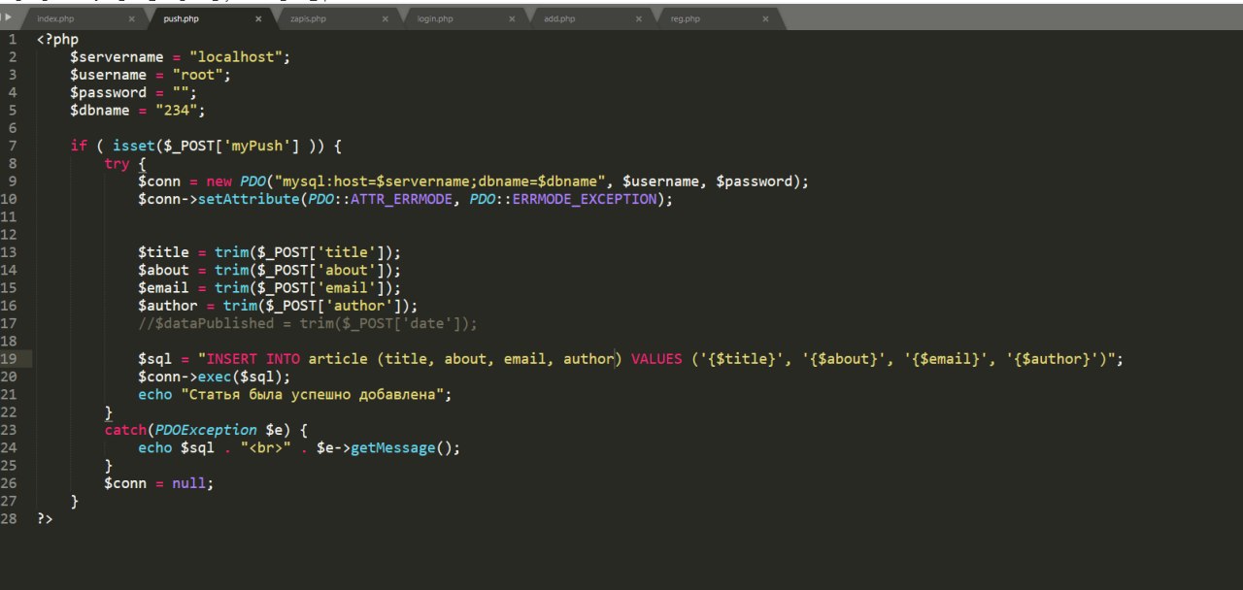The image size is (1243, 590).
Task: Close the push.php tab
Action: 258,19
